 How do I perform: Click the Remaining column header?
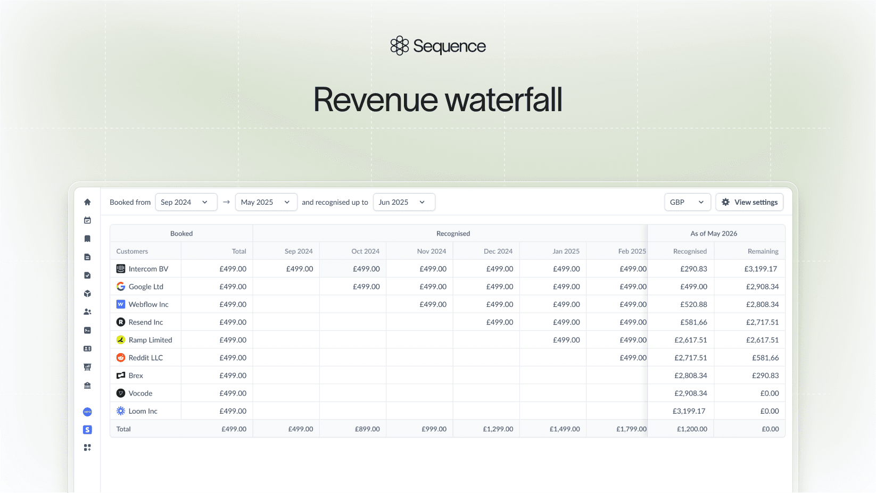(763, 252)
